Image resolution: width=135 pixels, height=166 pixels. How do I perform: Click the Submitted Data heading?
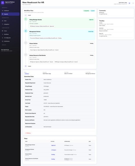tap(29, 76)
